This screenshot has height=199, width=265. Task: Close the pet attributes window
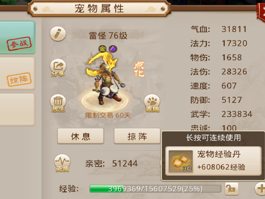click(x=261, y=13)
